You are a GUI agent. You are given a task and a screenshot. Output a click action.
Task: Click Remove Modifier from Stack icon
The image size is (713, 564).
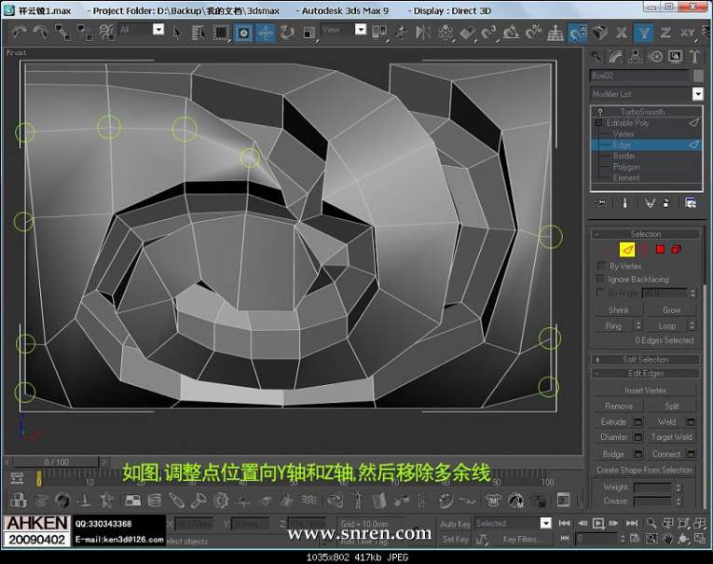[x=666, y=203]
